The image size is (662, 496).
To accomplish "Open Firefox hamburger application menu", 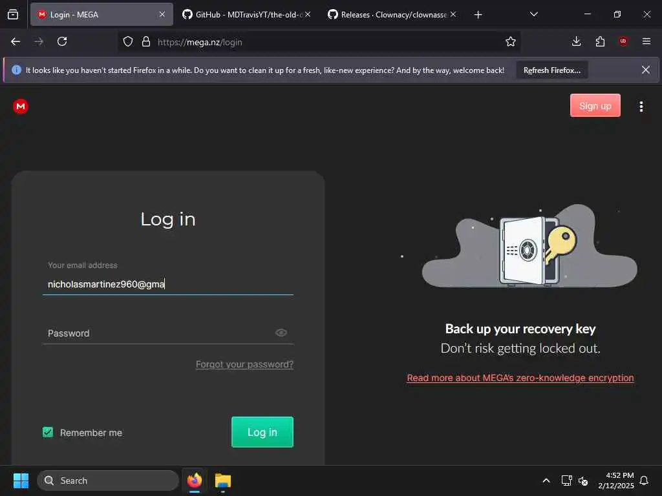I will 646,41.
